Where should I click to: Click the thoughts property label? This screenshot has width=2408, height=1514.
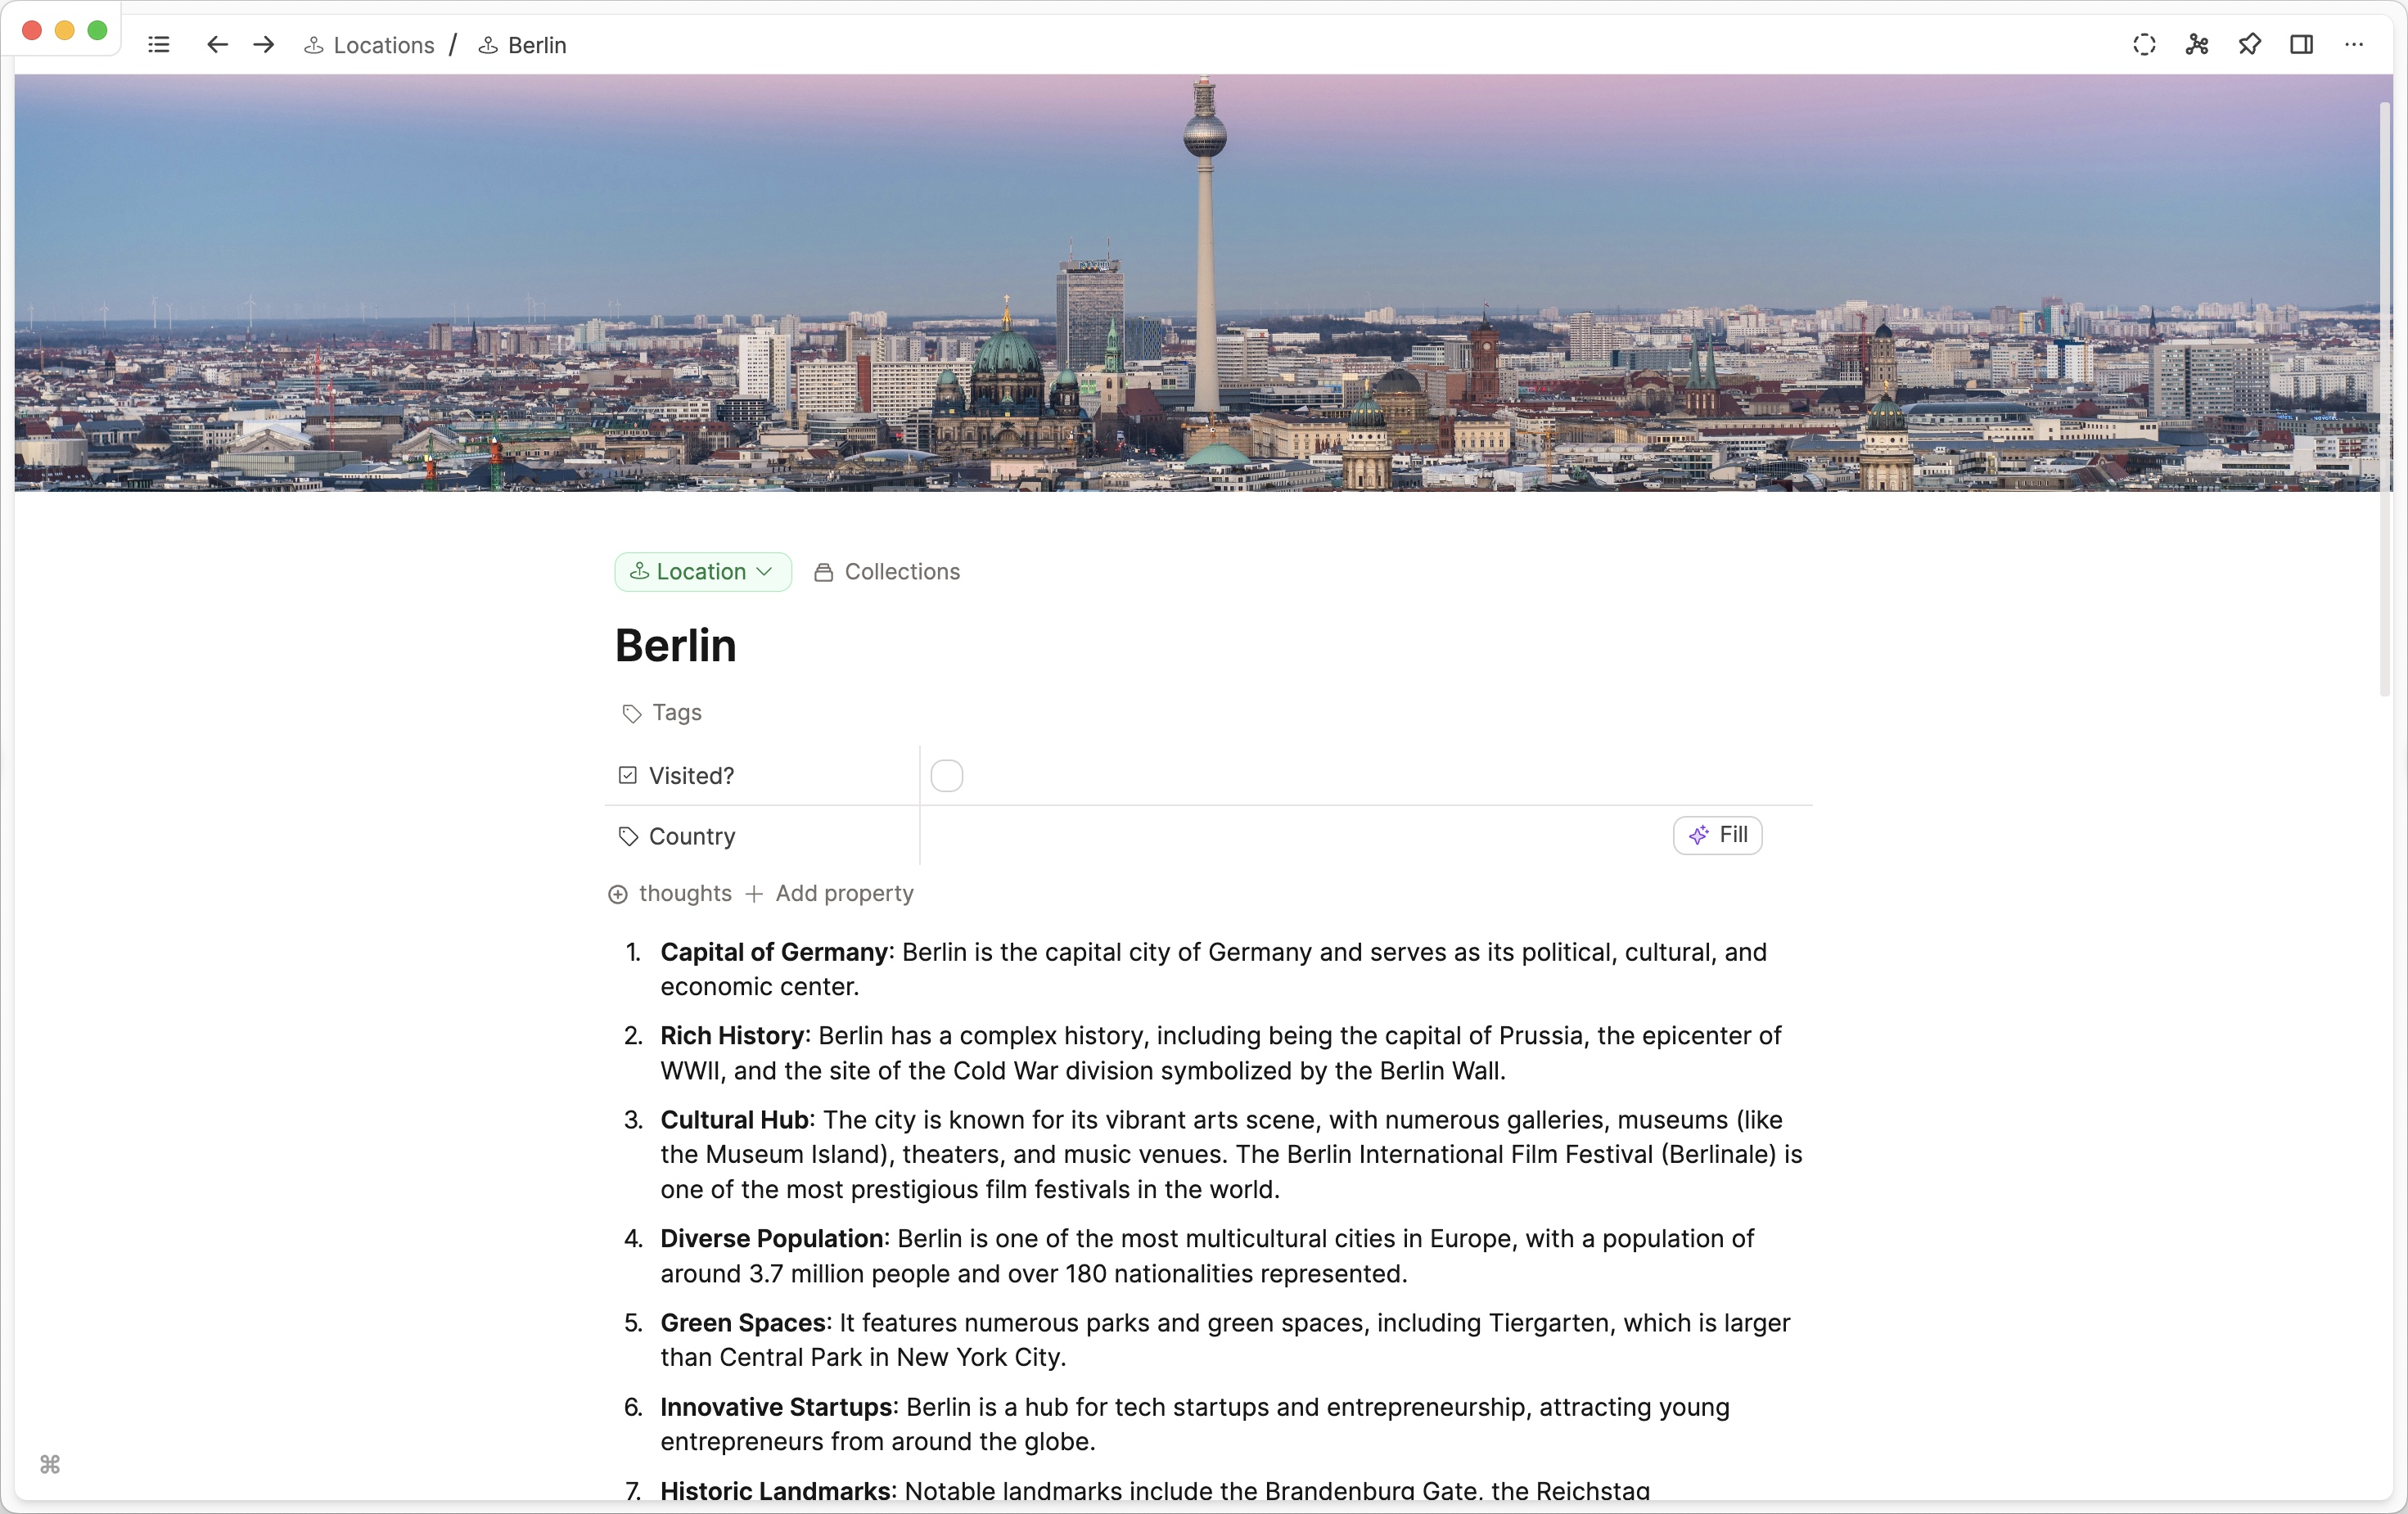click(685, 893)
